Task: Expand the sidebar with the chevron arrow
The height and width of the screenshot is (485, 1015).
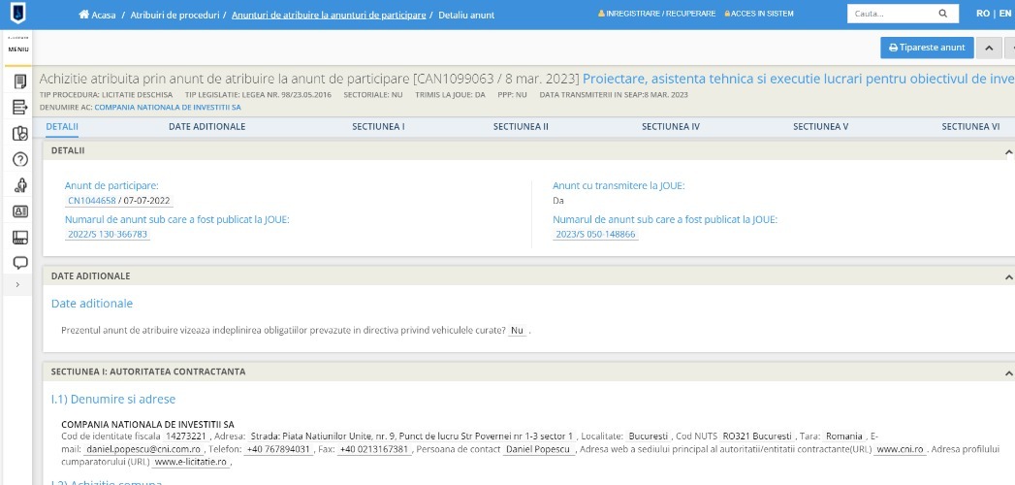Action: click(x=17, y=285)
